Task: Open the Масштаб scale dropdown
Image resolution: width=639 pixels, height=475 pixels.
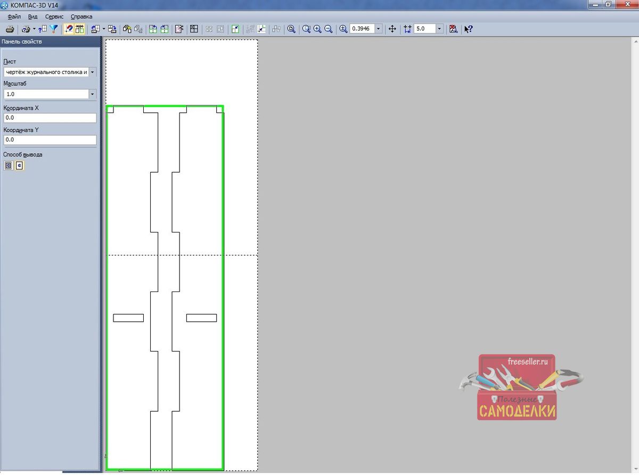Action: 93,94
